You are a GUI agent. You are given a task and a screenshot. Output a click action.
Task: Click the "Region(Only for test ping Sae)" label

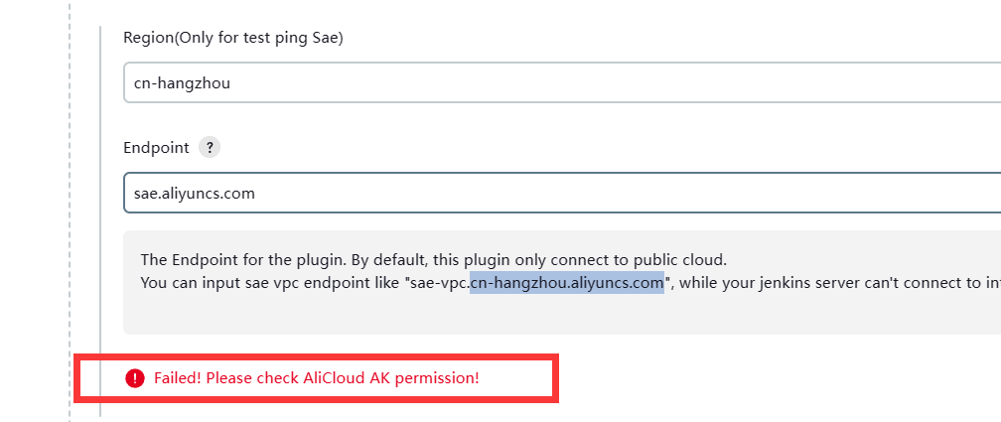click(x=233, y=39)
